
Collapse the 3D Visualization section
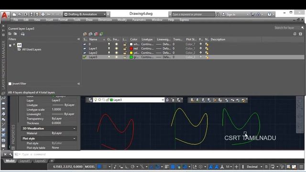click(x=75, y=129)
